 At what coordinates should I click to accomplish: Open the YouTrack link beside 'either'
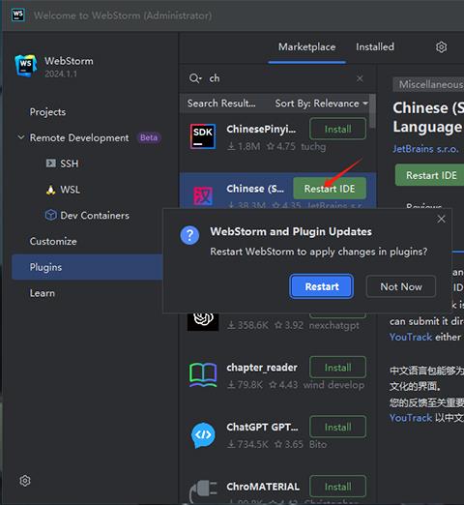tap(411, 337)
